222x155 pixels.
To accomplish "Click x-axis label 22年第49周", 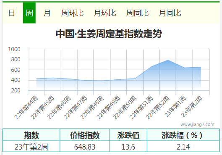I will [108, 108].
